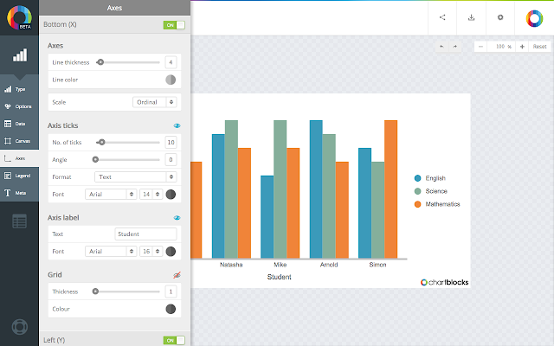Viewport: 554px width, 346px height.
Task: Click the redo arrow above the chart
Action: (x=455, y=47)
